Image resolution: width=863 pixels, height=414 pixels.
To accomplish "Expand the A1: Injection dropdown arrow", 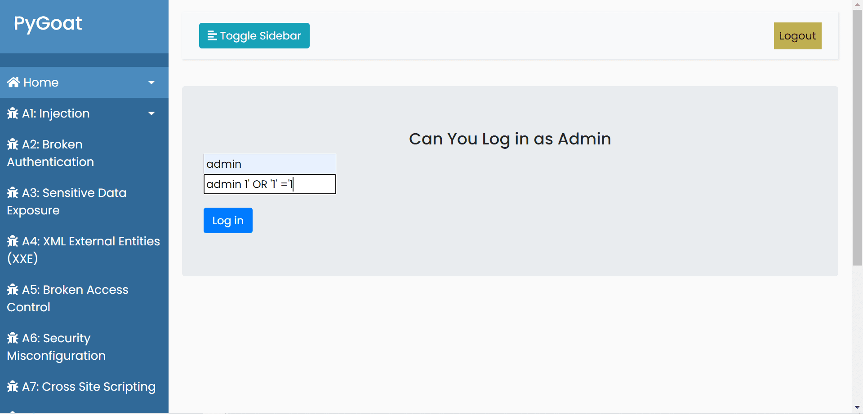I will coord(151,113).
